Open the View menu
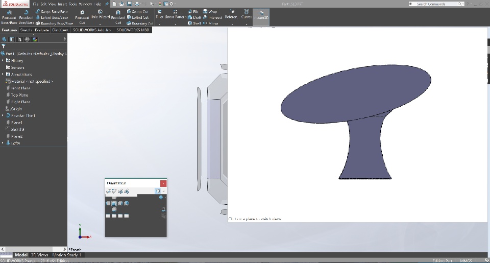 (x=52, y=4)
